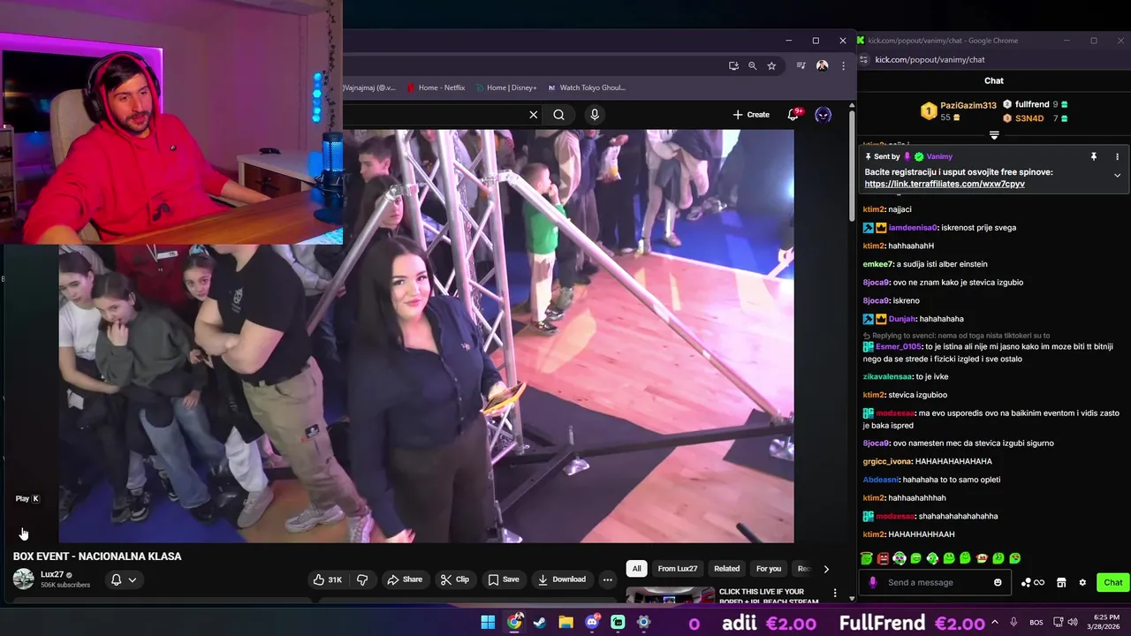Viewport: 1131px width, 636px height.
Task: Open Chrome profile picture menu
Action: click(822, 65)
